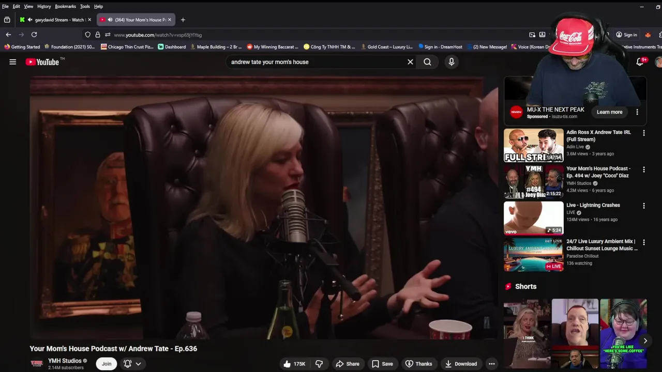Viewport: 662px width, 372px height.
Task: Close the garydavid Stream tab
Action: pyautogui.click(x=89, y=20)
